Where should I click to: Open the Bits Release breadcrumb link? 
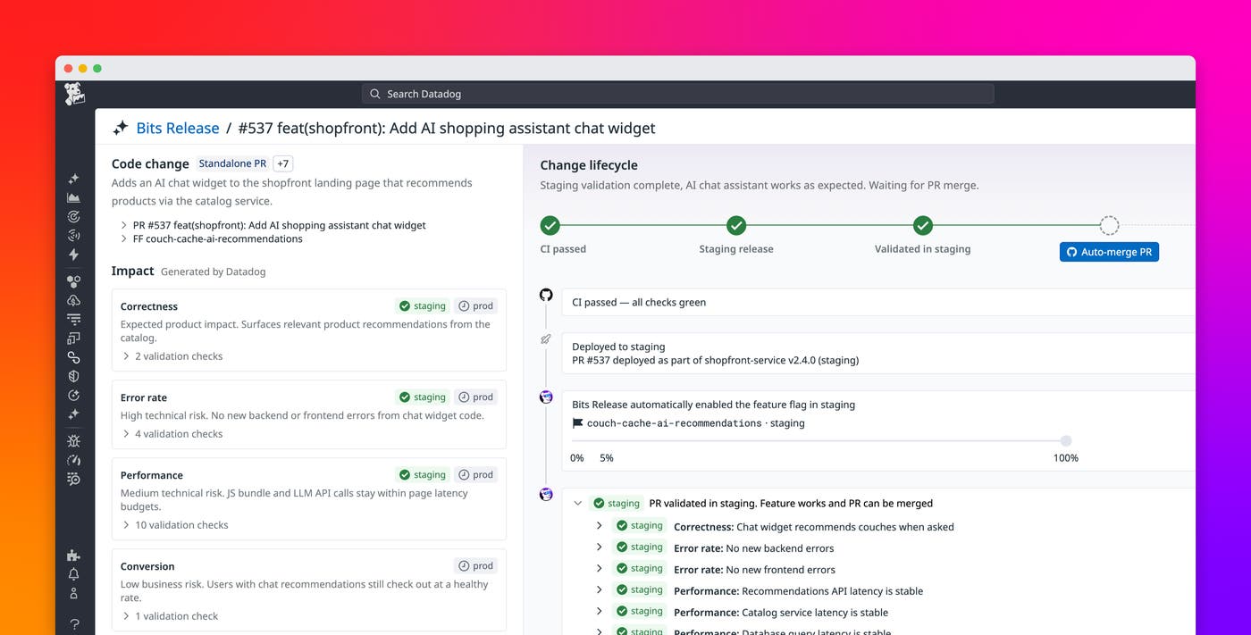pyautogui.click(x=178, y=129)
